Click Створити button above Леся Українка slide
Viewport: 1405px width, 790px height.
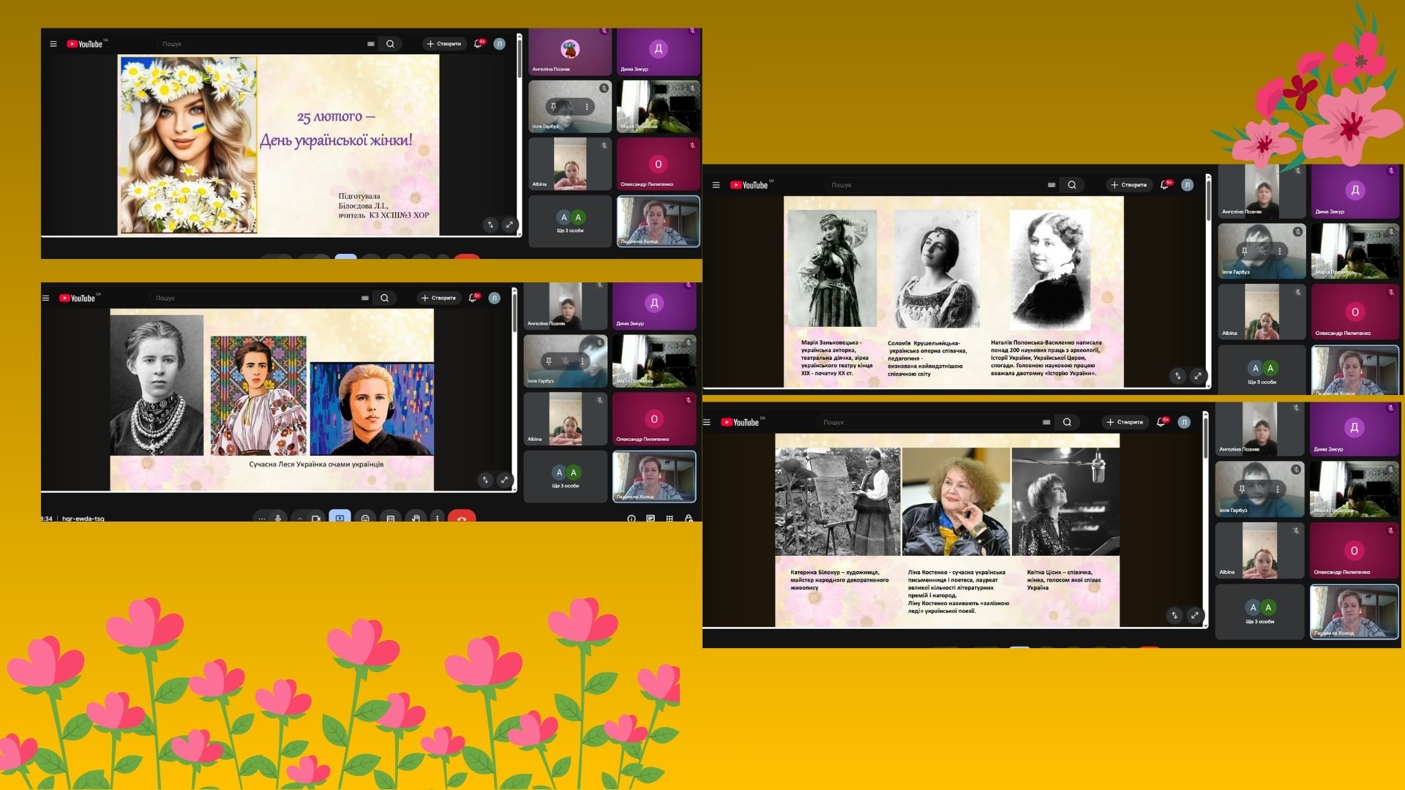[438, 298]
